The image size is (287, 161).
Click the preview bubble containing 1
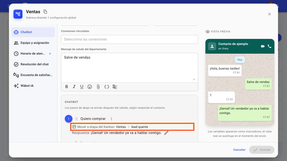click(x=221, y=97)
